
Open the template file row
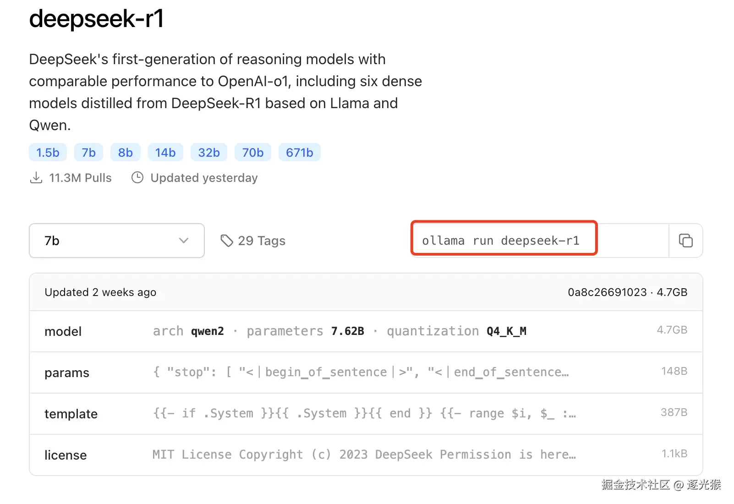point(366,414)
